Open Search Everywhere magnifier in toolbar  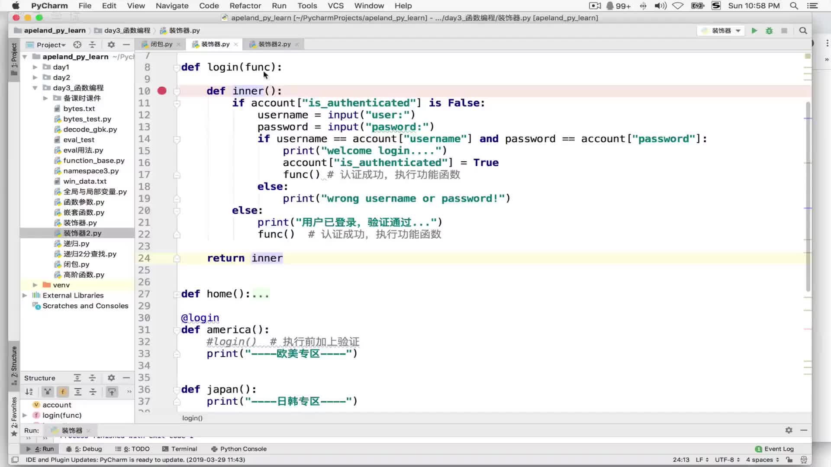803,31
